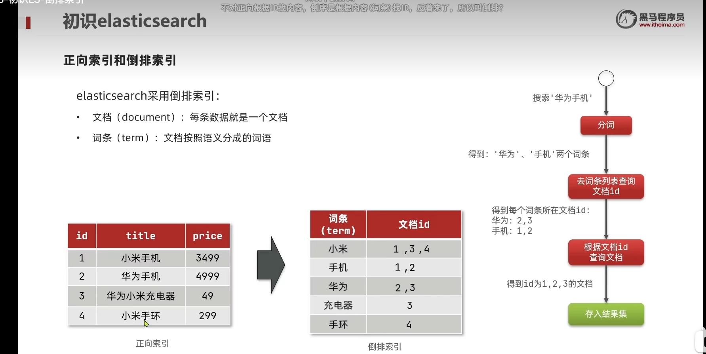Click the 小米手环 title cell

[x=141, y=316]
